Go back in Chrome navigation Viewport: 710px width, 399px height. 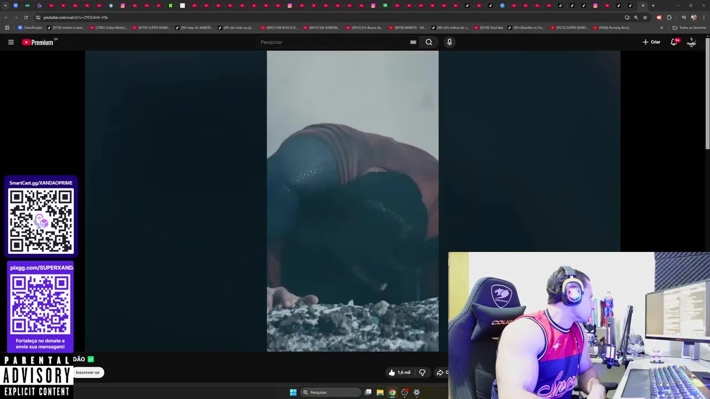coord(6,17)
